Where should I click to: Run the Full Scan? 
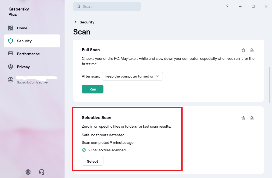(93, 89)
